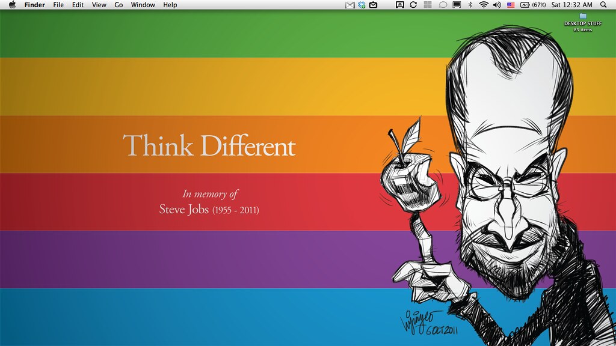
Task: Open the Window menu
Action: [x=143, y=5]
